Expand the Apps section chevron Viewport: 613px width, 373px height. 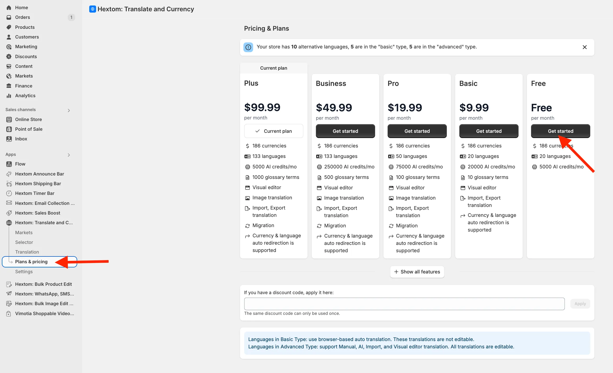[69, 155]
